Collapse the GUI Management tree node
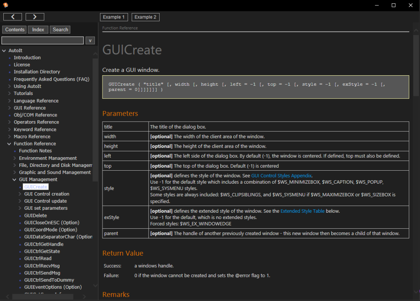This screenshot has width=420, height=301. coord(15,180)
